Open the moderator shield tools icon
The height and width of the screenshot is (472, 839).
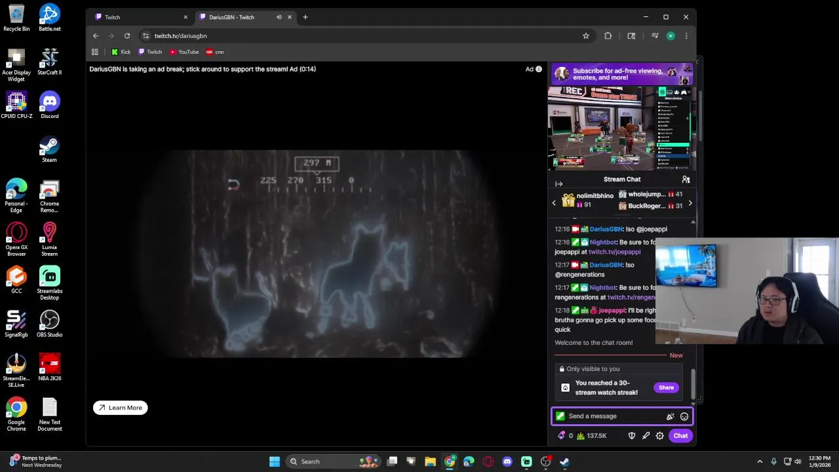[632, 435]
